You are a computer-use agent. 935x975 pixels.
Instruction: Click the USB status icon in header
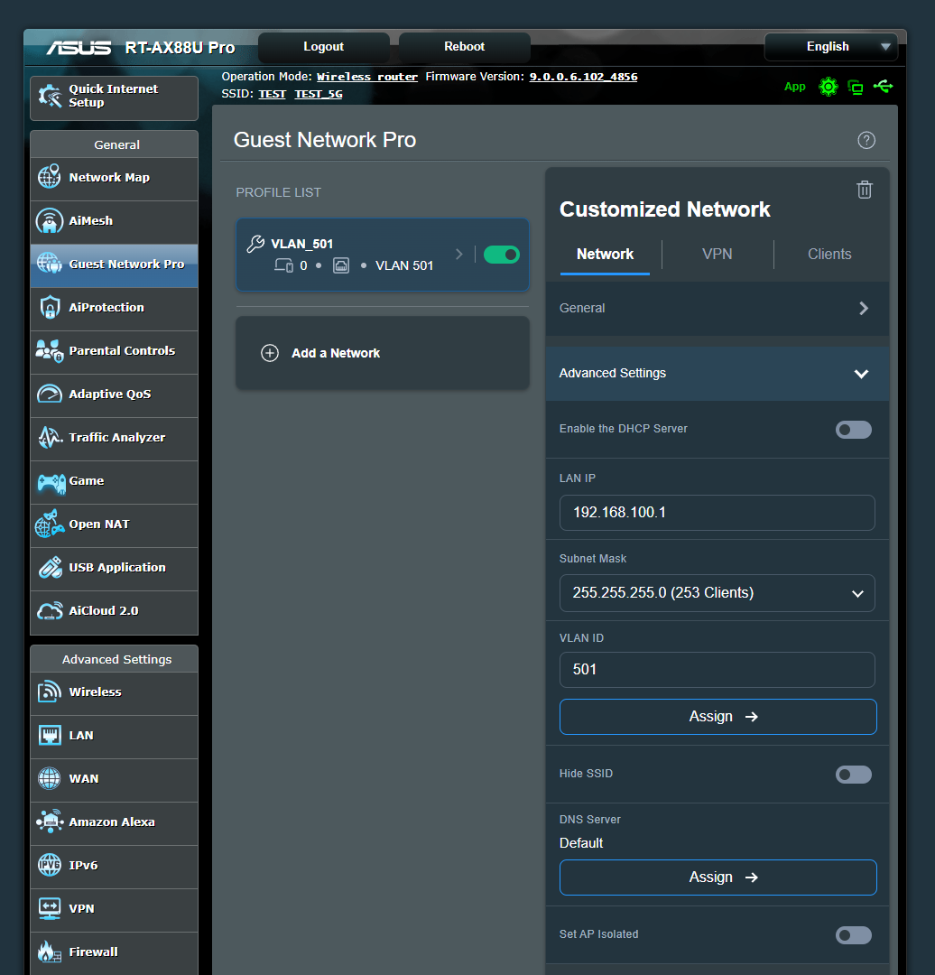point(884,87)
